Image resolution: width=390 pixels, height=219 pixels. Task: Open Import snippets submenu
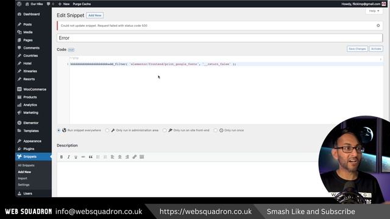[x=23, y=178]
